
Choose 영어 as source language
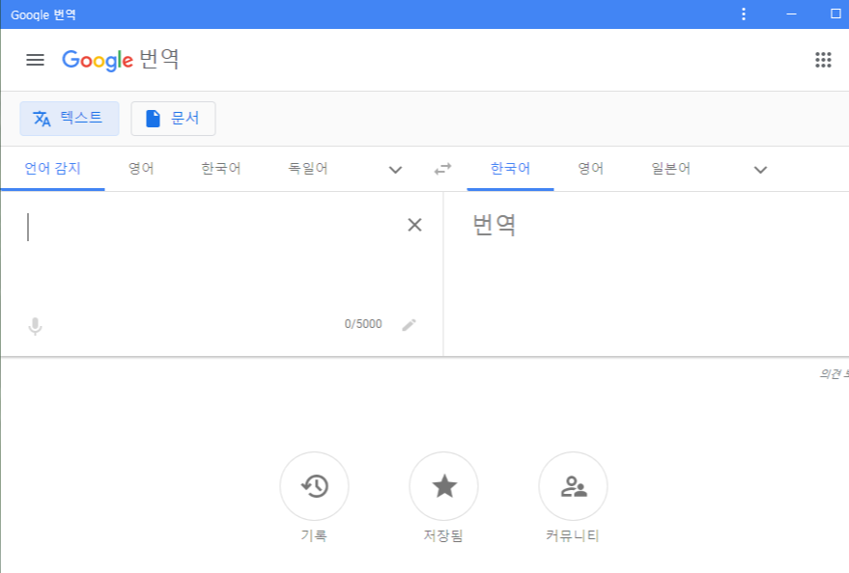(141, 169)
